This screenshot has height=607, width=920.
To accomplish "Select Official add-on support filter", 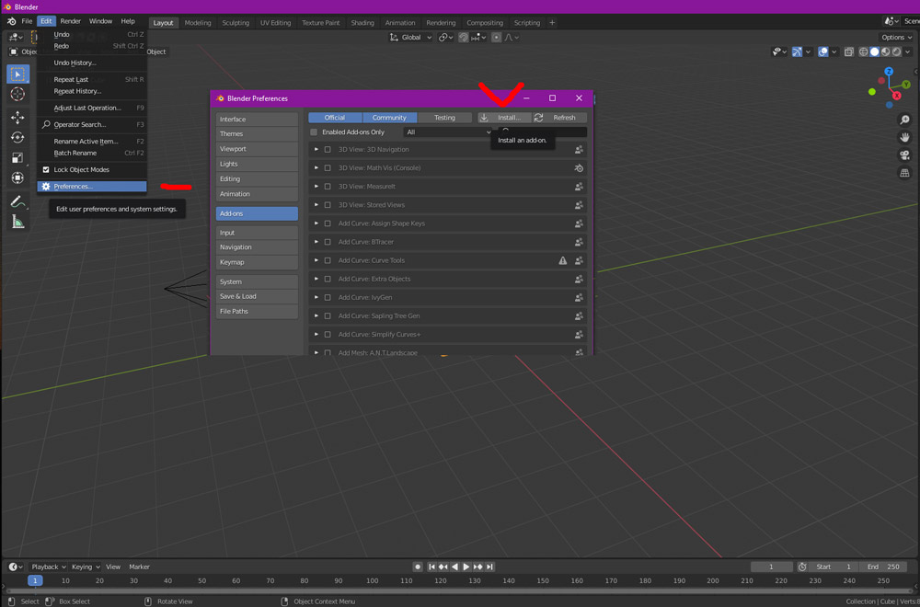I will (x=335, y=118).
